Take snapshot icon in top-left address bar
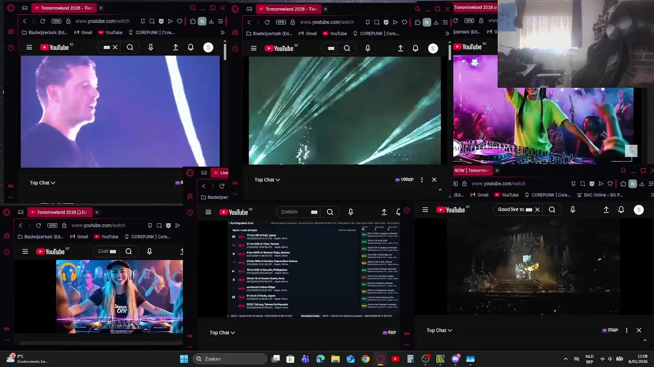Image resolution: width=654 pixels, height=367 pixels. click(152, 21)
